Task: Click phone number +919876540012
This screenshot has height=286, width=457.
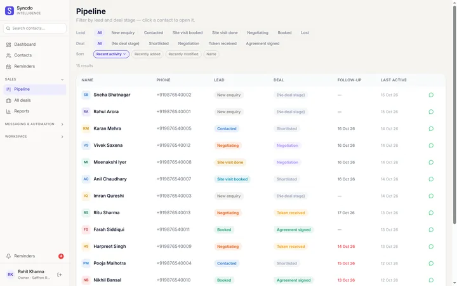Action: (x=173, y=146)
